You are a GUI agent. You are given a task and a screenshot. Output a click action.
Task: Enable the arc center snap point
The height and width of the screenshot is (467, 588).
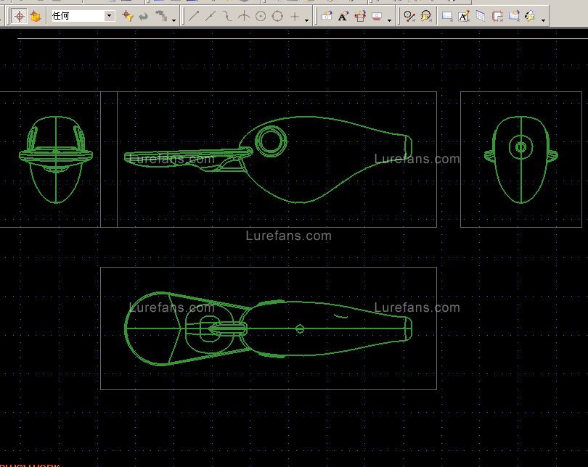261,16
